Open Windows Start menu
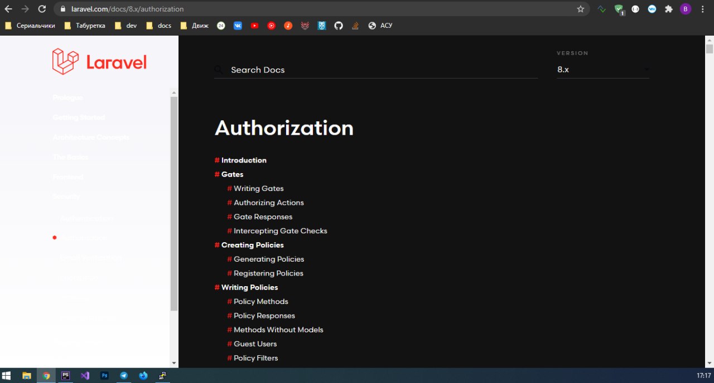 pyautogui.click(x=7, y=376)
